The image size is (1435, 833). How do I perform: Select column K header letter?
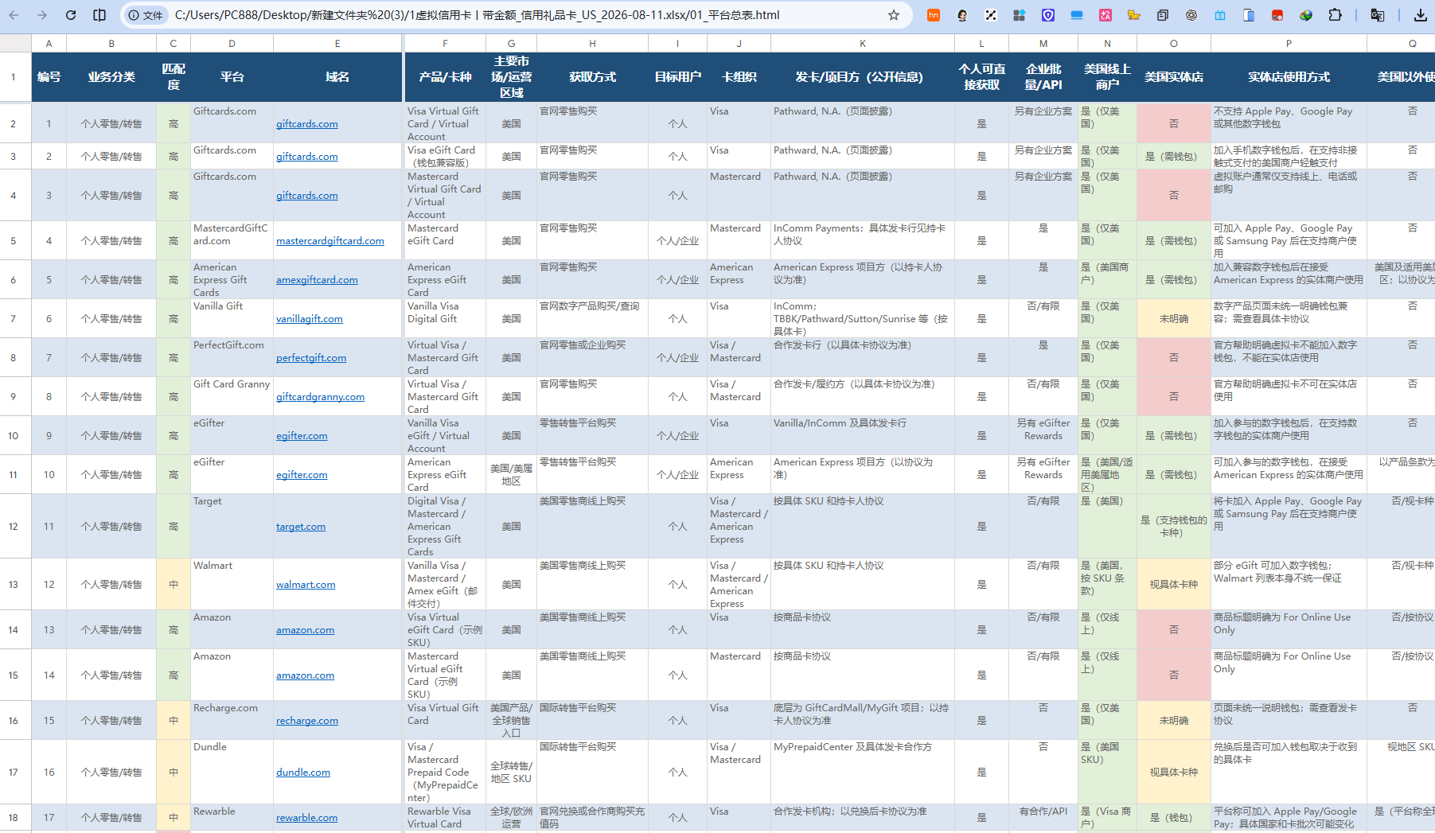(863, 44)
